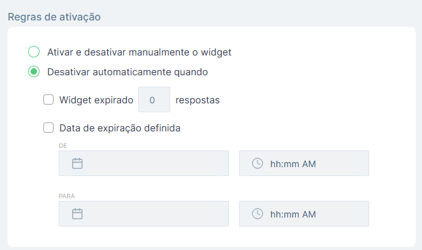Click the 'Regras de ativação' section heading

[x=54, y=17]
